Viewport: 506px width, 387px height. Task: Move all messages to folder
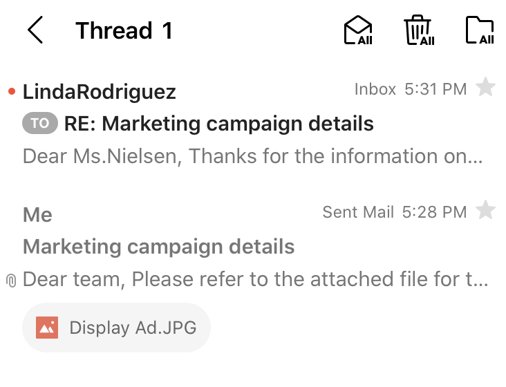pyautogui.click(x=480, y=31)
